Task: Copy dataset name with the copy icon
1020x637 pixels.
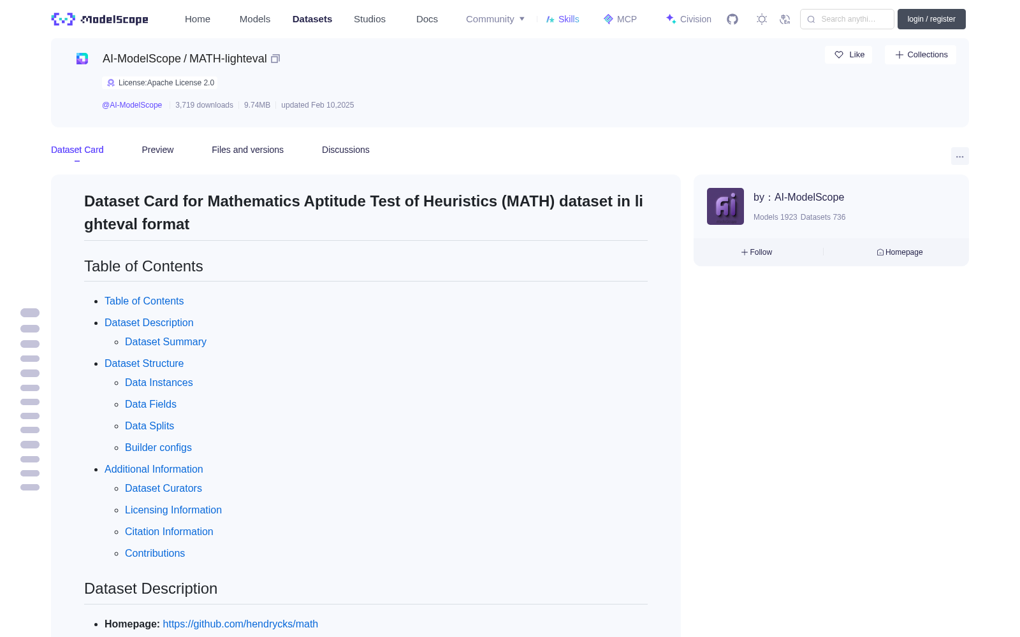Action: [x=275, y=59]
